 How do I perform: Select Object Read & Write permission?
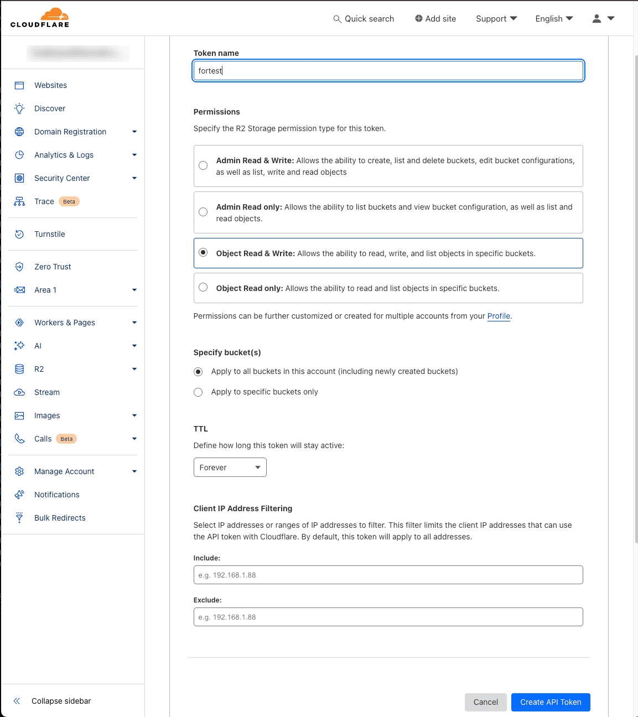(203, 252)
